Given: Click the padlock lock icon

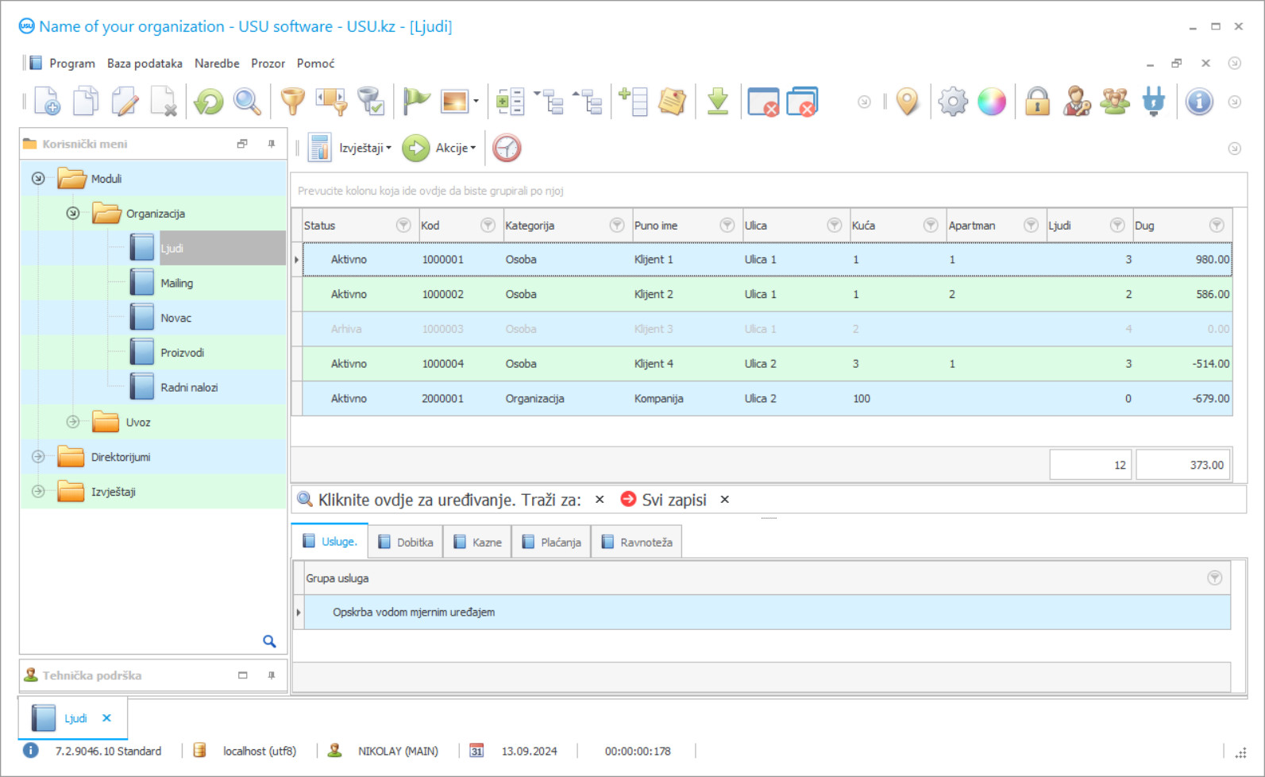Looking at the screenshot, I should (x=1037, y=102).
